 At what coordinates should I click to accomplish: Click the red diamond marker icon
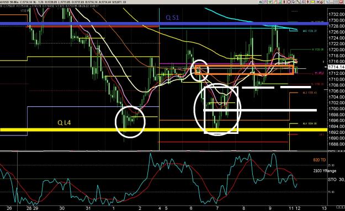tap(308, 2)
